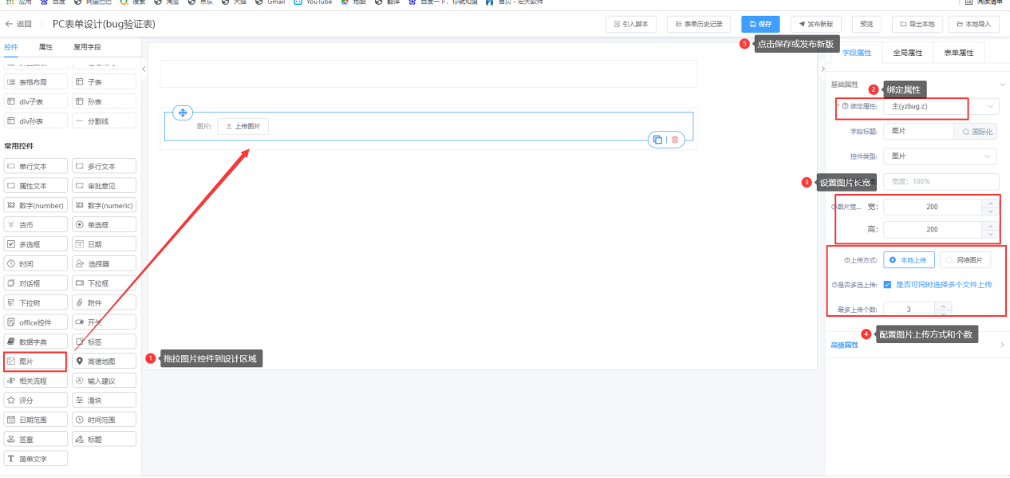Open 表单历史记录

point(698,24)
